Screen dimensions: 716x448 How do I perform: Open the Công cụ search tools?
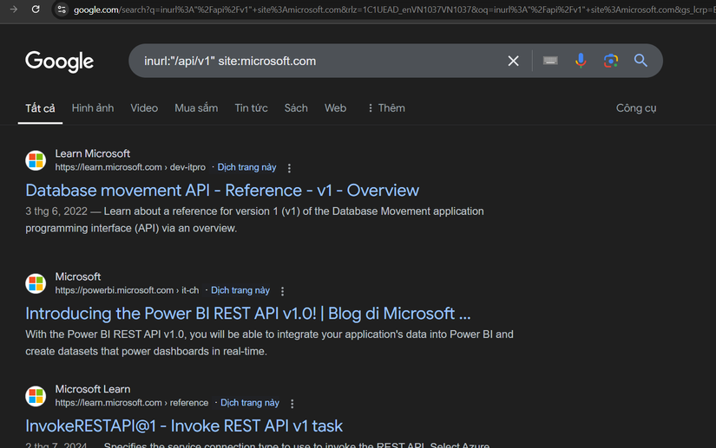click(636, 108)
